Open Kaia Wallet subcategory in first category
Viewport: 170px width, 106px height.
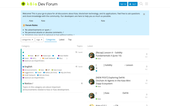tap(63, 56)
